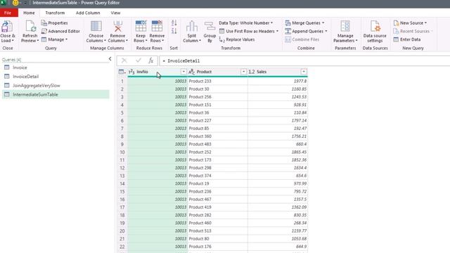Open the Append Queries dropdown arrow

[x=326, y=31]
